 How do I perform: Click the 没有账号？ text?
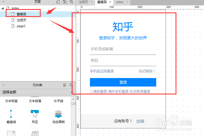(x=123, y=121)
